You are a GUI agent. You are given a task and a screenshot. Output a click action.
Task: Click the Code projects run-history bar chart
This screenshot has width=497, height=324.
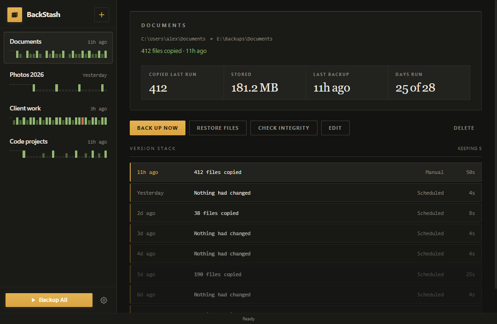pyautogui.click(x=58, y=154)
